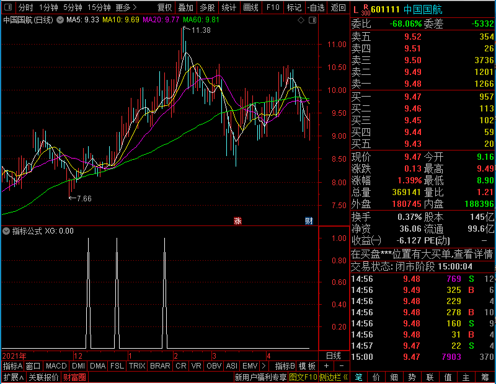496x384 pixels.
Task: Switch to 分时 view
Action: [25, 7]
